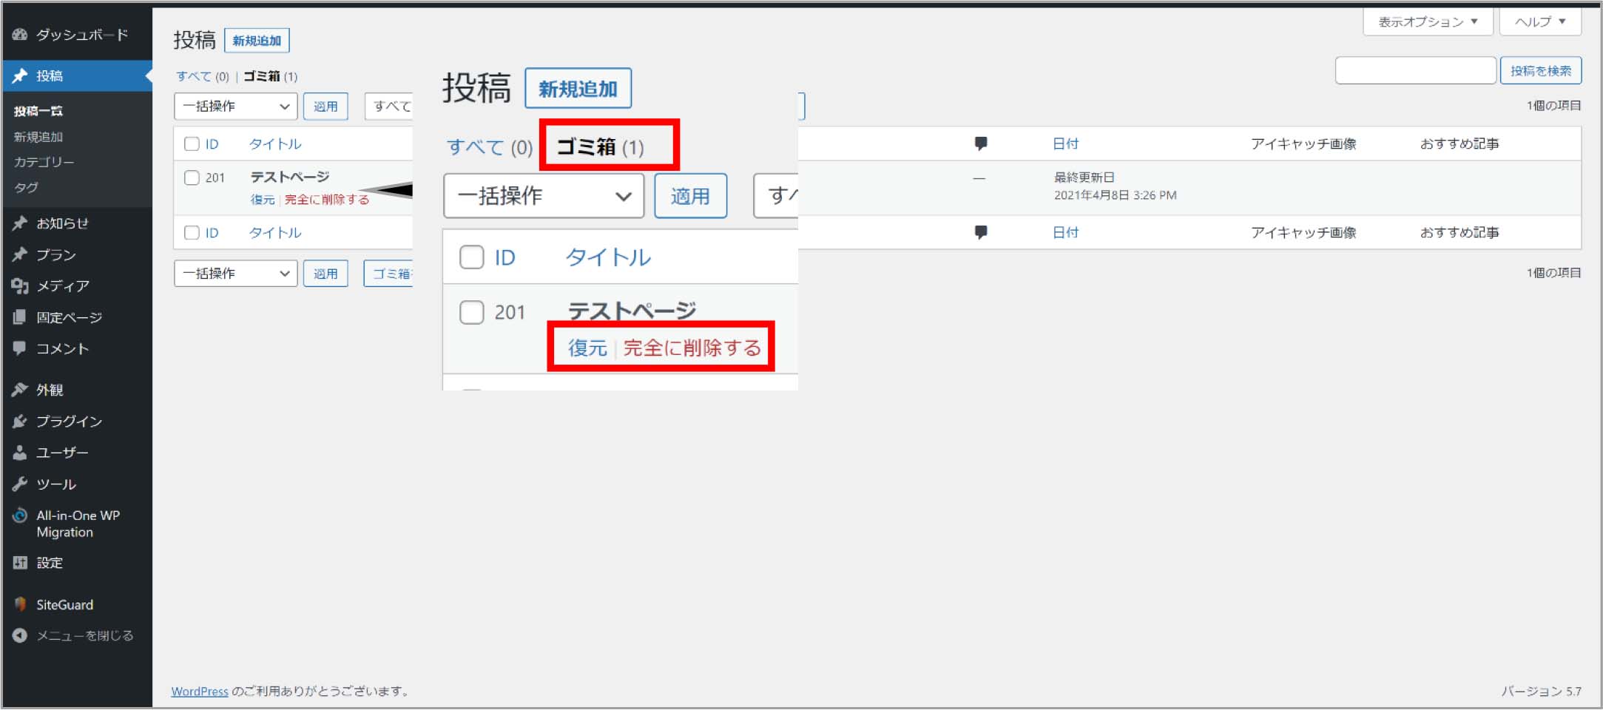
Task: Expand the ヘルプ help tab
Action: (x=1539, y=21)
